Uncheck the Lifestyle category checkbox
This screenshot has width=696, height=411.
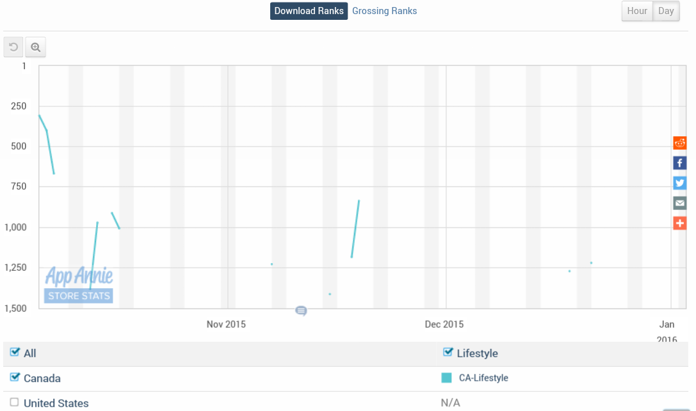tap(448, 352)
